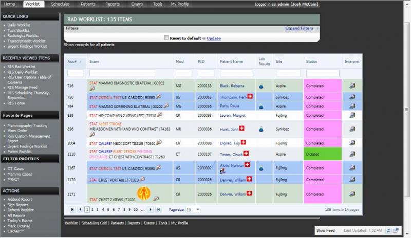Go to the last page of worklist
Viewport: 411px width, 238px height.
158,209
